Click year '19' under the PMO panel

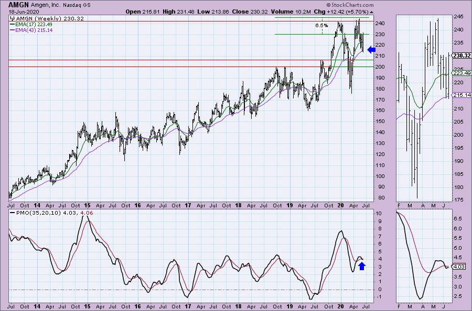[x=289, y=306]
